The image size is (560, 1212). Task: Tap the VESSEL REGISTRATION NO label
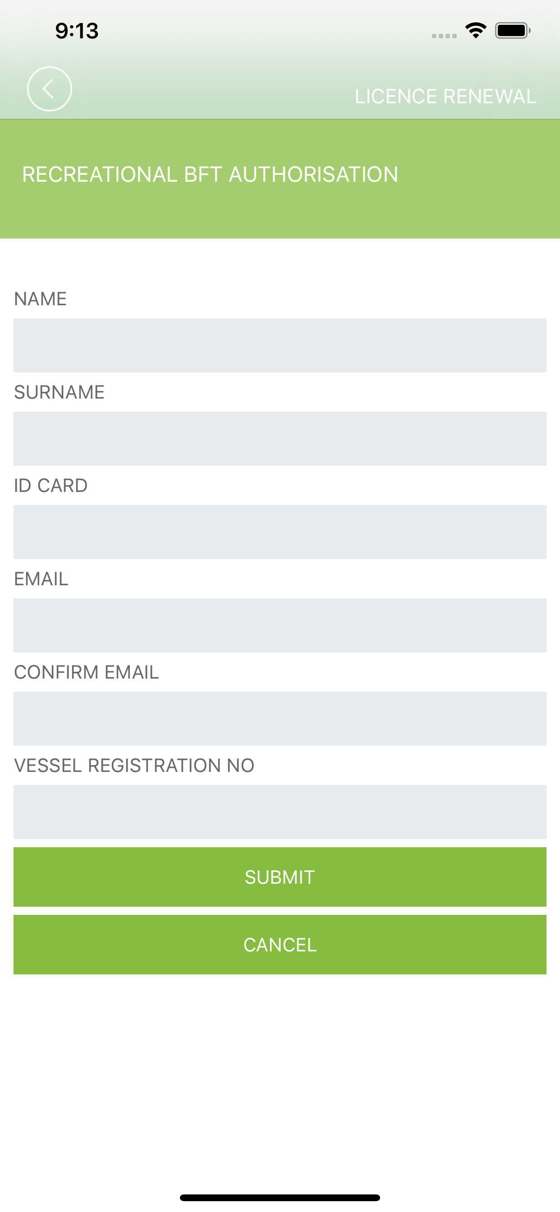134,766
